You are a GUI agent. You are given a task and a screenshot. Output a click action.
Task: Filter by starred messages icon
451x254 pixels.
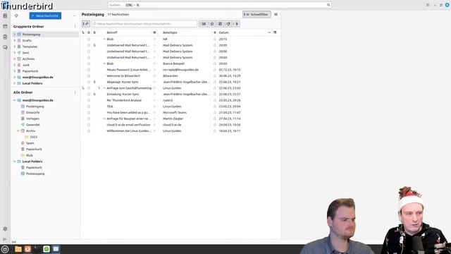point(212,24)
